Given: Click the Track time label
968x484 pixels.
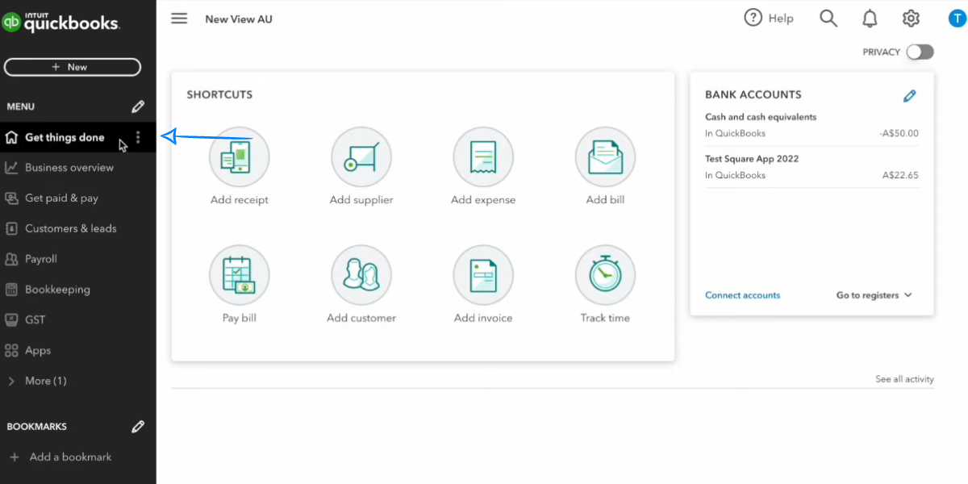Looking at the screenshot, I should pyautogui.click(x=605, y=318).
